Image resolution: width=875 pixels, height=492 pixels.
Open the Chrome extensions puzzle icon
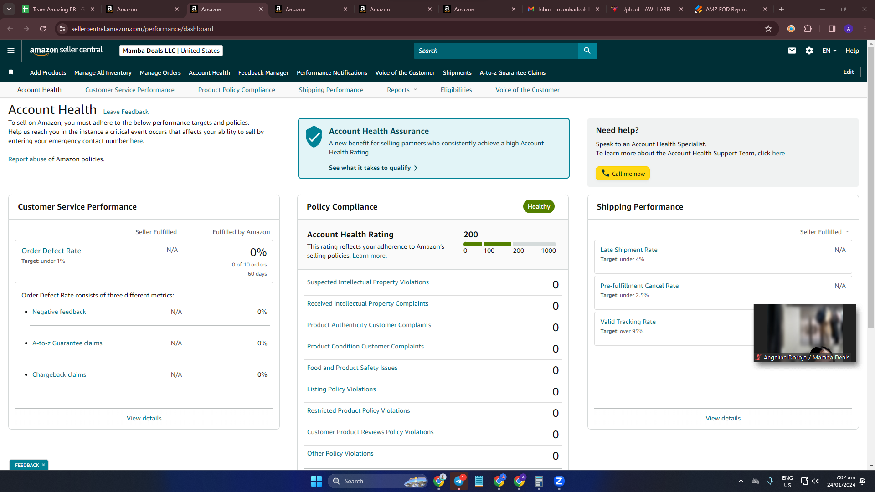(808, 29)
